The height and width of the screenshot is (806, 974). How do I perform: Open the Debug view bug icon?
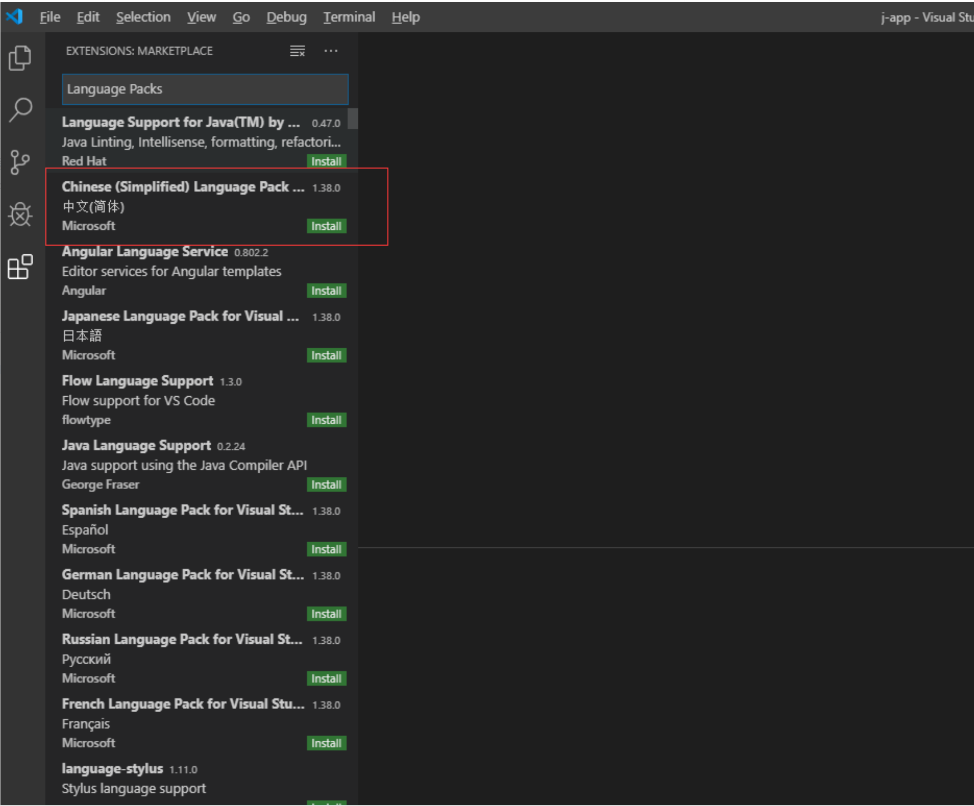[x=20, y=215]
